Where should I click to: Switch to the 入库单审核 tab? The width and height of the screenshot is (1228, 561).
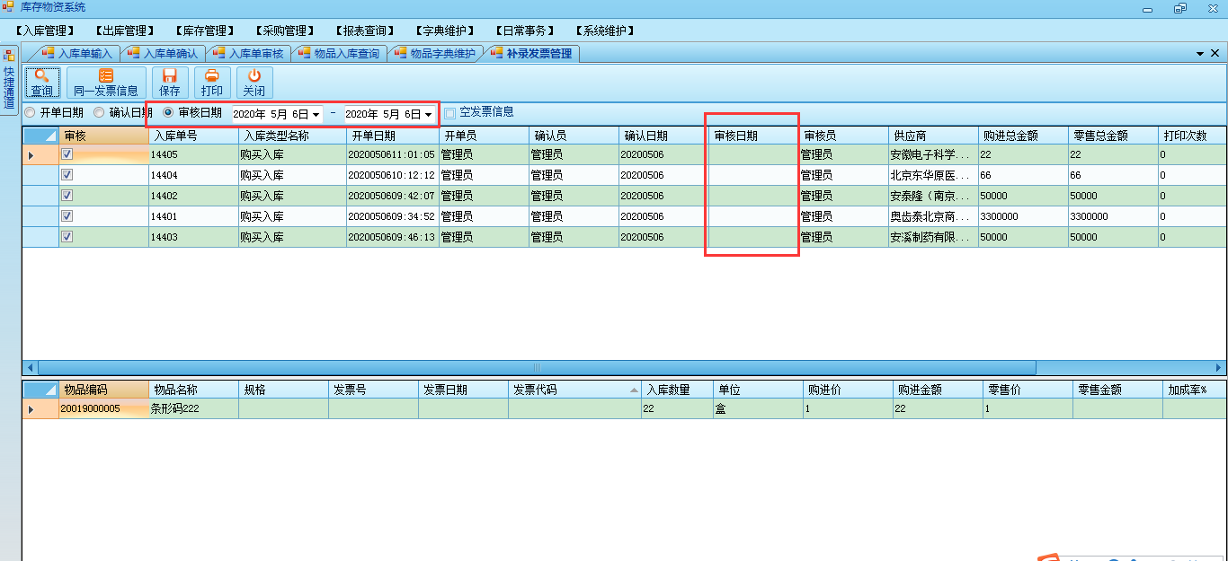click(248, 54)
